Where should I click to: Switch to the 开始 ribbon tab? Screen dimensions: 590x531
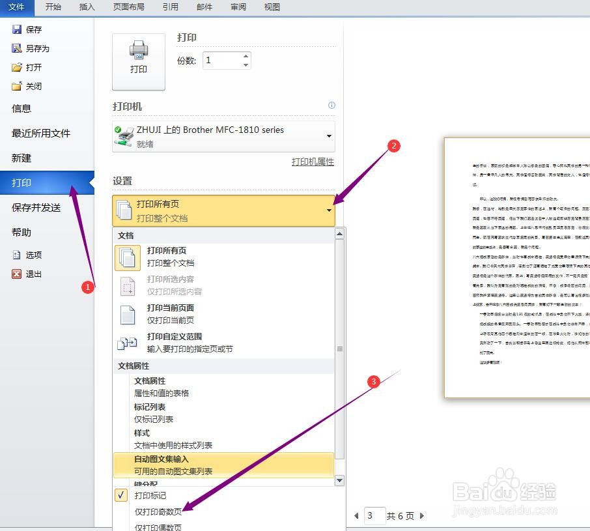point(53,8)
